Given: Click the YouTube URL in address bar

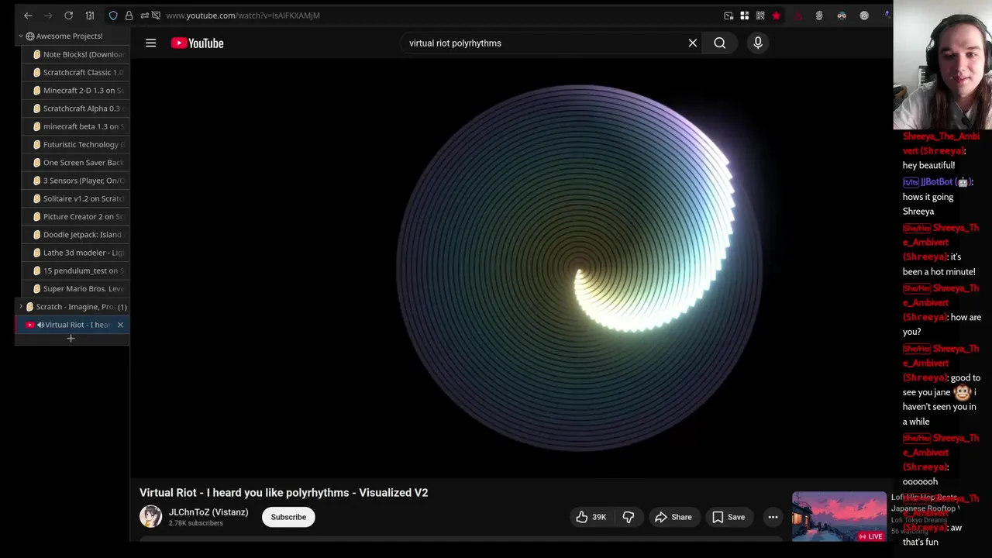Looking at the screenshot, I should point(243,15).
